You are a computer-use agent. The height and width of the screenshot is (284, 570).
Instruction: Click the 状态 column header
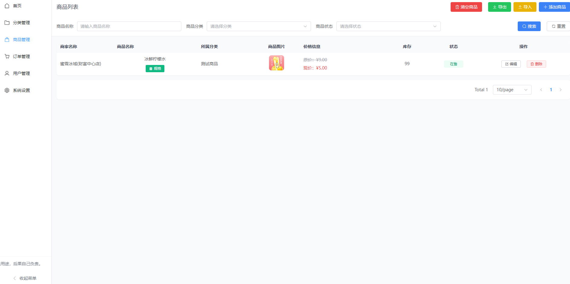click(x=454, y=47)
